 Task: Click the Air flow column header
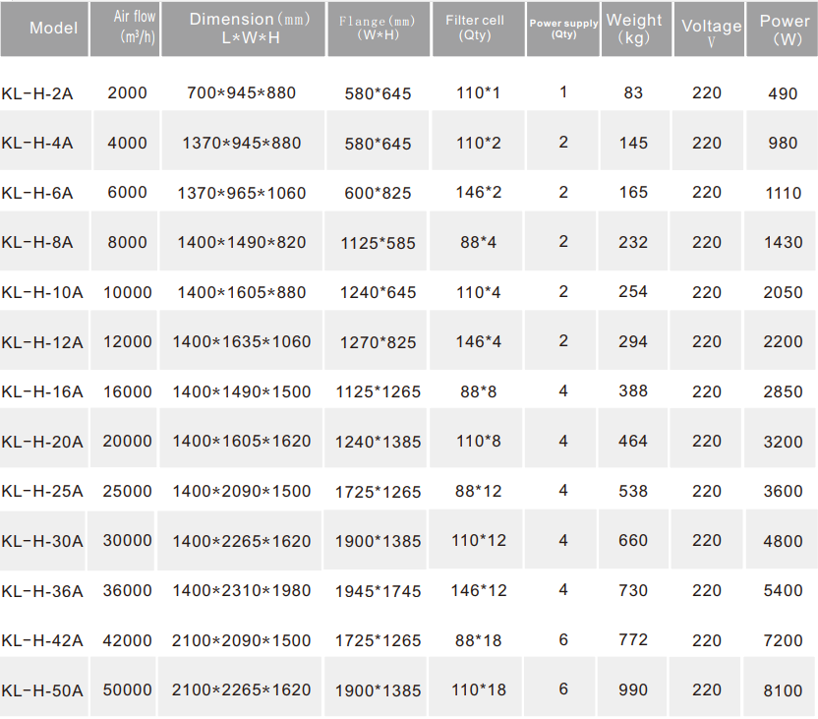tap(126, 27)
